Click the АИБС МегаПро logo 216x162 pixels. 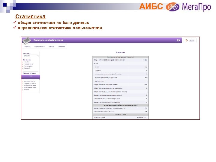coord(175,7)
